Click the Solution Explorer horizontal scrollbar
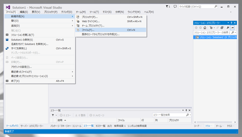 215,122
